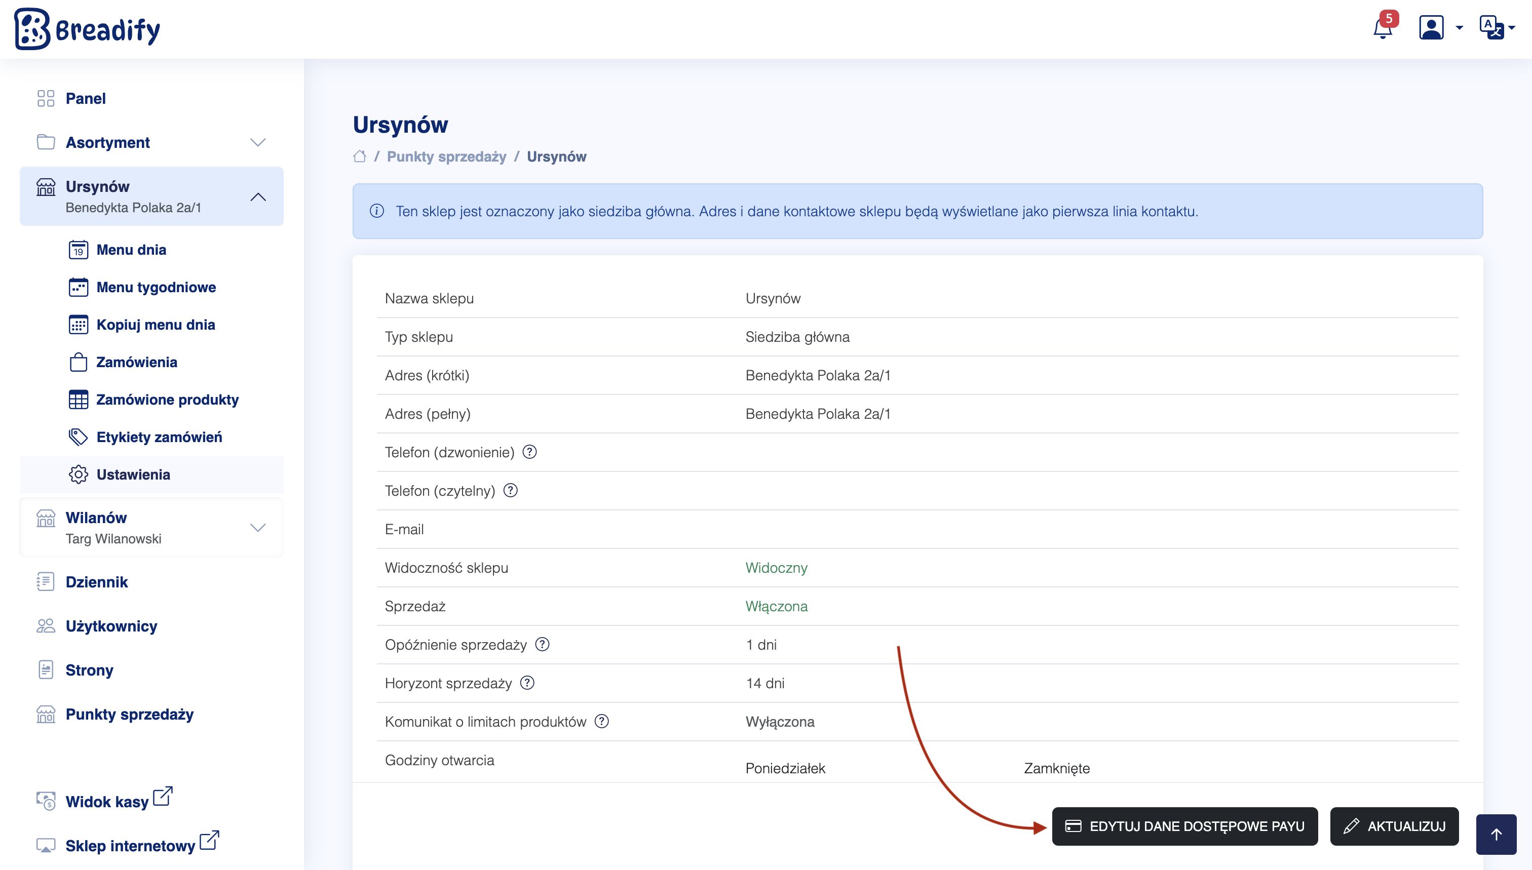This screenshot has width=1532, height=870.
Task: Click the home icon in breadcrumb
Action: [x=359, y=156]
